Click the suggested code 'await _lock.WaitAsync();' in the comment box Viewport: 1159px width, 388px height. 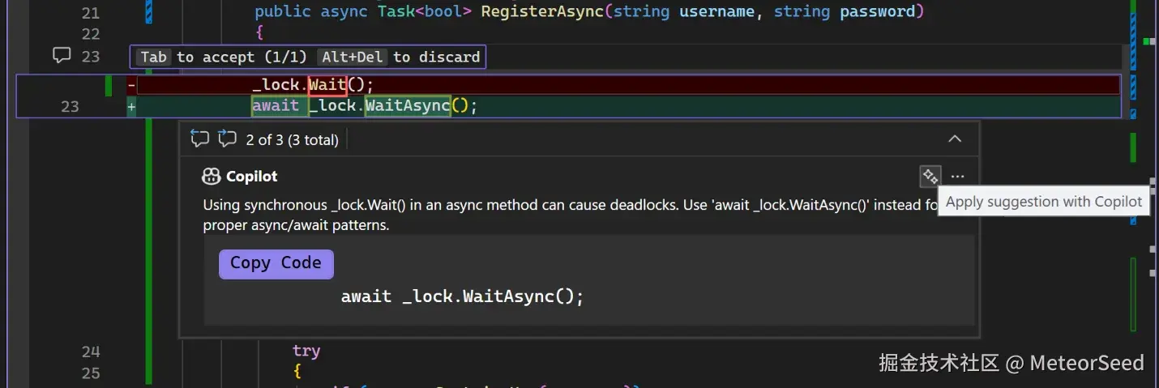click(x=462, y=296)
